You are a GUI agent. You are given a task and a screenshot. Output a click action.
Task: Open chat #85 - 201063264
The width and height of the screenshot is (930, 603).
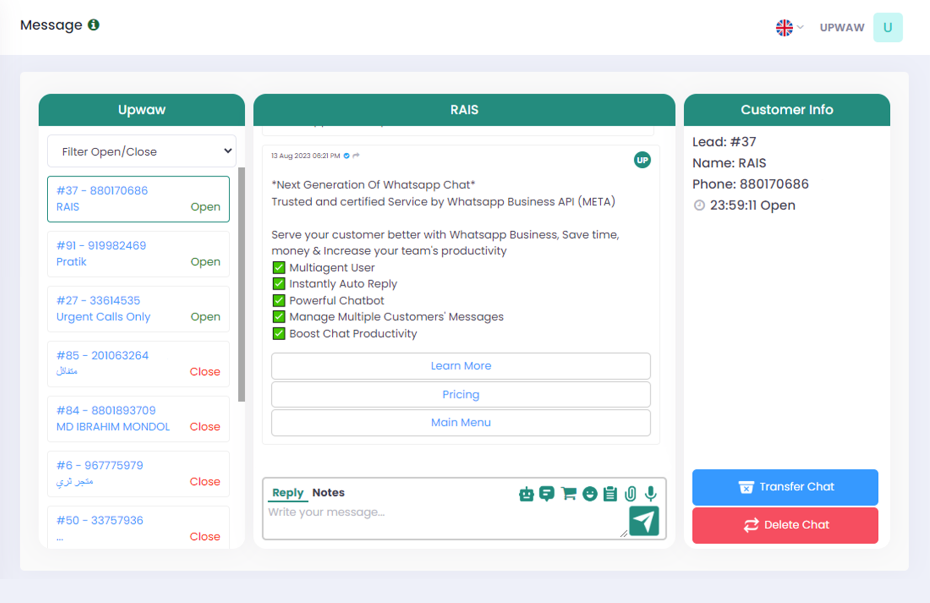tap(138, 364)
